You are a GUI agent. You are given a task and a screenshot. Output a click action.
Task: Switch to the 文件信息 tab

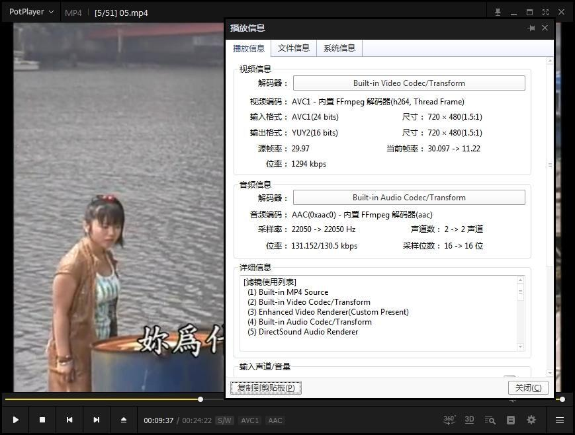(294, 48)
